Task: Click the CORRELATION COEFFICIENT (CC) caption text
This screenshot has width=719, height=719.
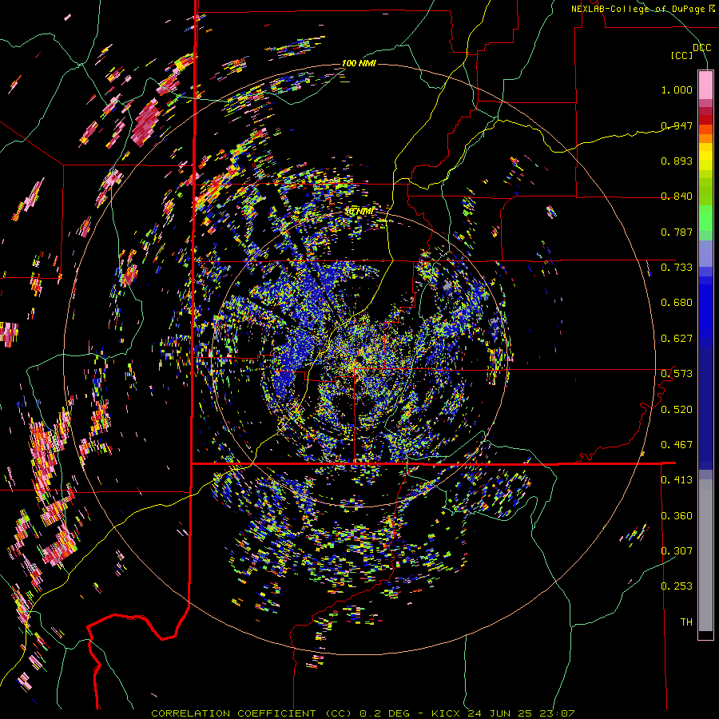Action: point(252,713)
